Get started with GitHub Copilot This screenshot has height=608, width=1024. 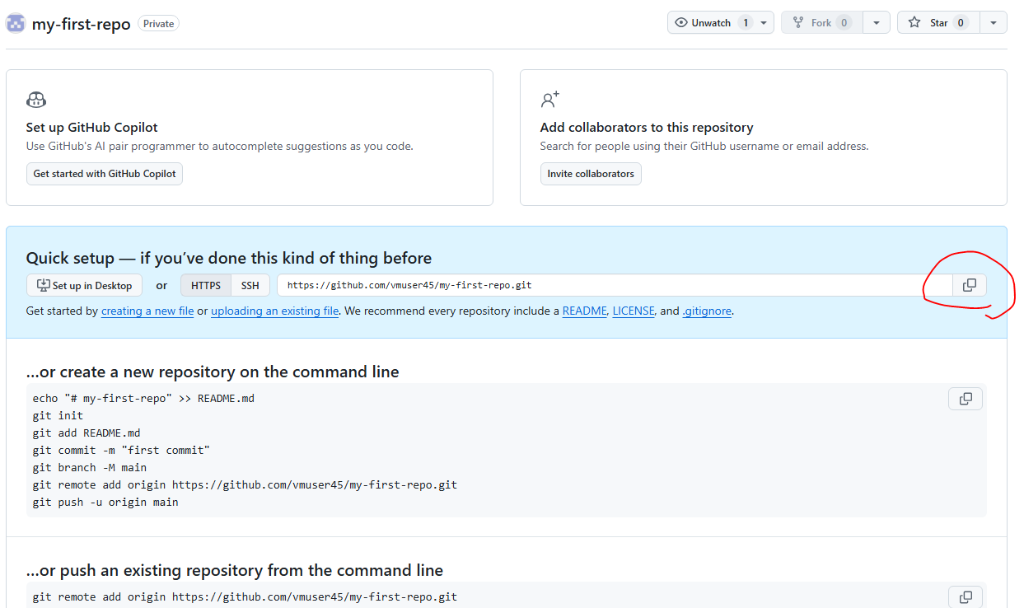click(105, 174)
